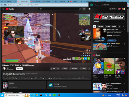Select the Related filter chip
Image resolution: width=129 pixels, height=97 pixels.
click(x=114, y=26)
